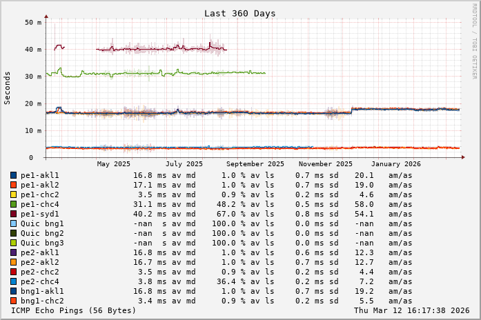Click the 'January 2026' x-axis label
The width and height of the screenshot is (481, 320).
[396, 164]
